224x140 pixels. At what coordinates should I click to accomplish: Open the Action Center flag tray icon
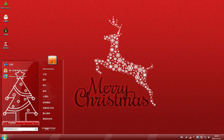202,137
